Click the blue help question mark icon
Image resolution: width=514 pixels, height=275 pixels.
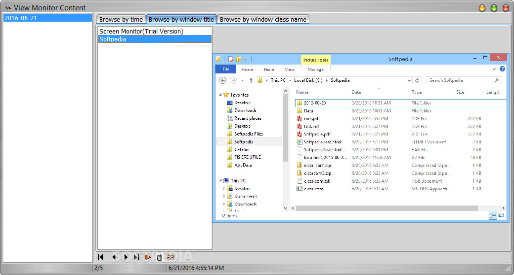502,69
